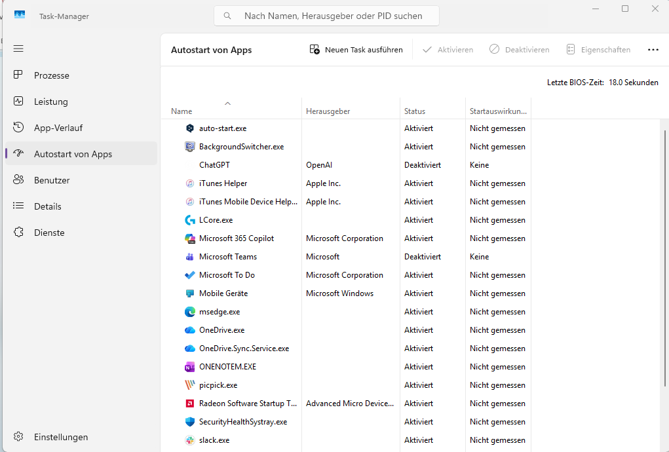Click the Eigenschaften button
Viewport: 669px width, 452px height.
click(x=598, y=49)
